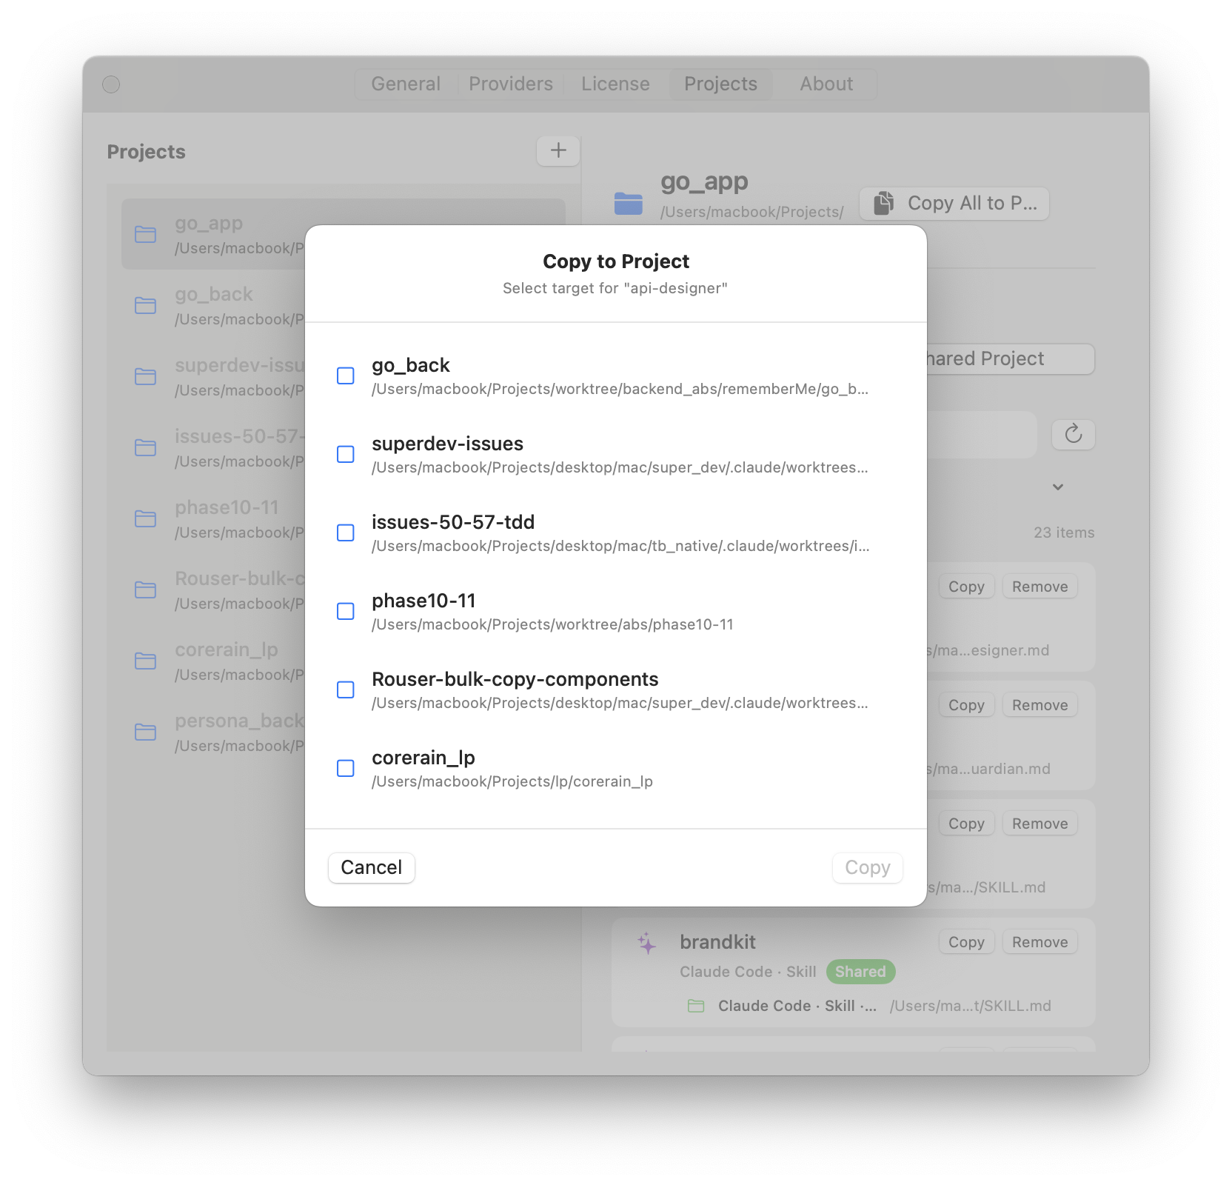The width and height of the screenshot is (1232, 1185).
Task: Open the General tab
Action: point(406,84)
